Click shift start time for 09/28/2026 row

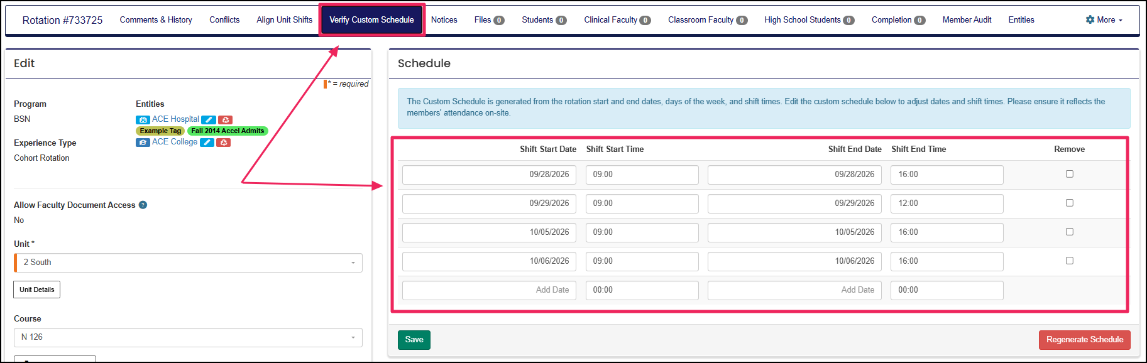(642, 175)
